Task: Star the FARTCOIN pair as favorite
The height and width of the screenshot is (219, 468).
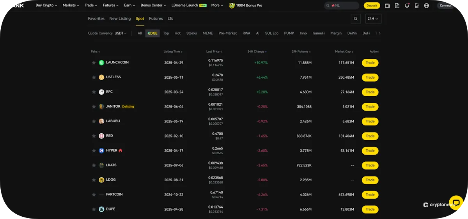Action: [94, 194]
